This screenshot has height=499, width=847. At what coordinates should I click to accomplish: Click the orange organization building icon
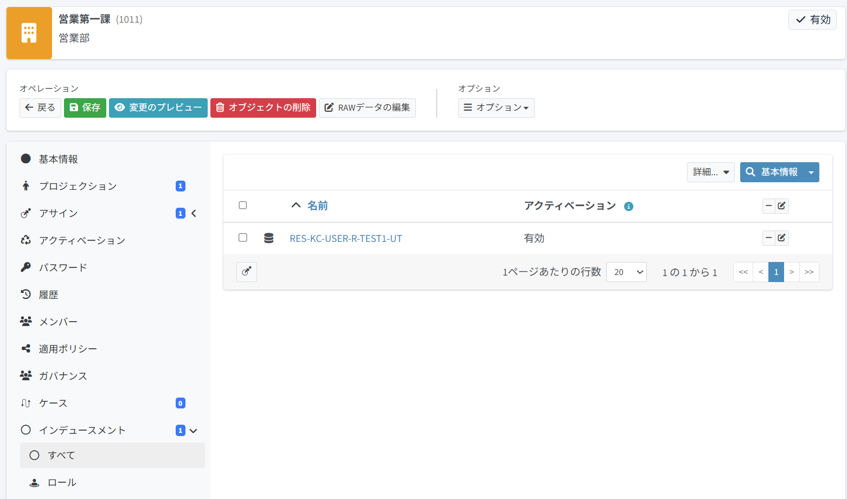[x=29, y=33]
